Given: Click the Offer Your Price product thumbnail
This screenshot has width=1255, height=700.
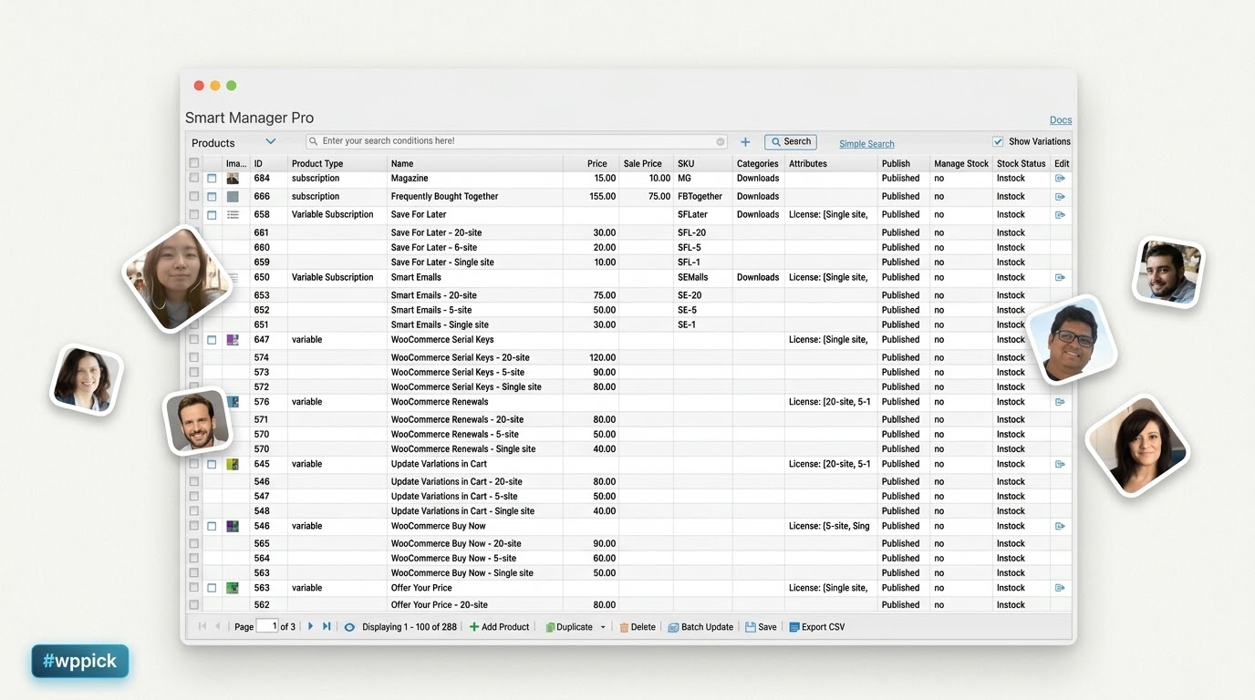Looking at the screenshot, I should (x=233, y=588).
